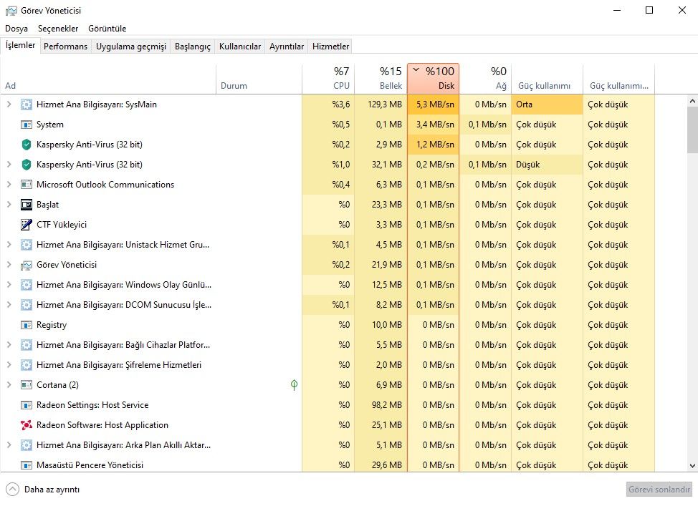698x506 pixels.
Task: Click the Unistack Hizmet Grubu gear icon
Action: 27,245
